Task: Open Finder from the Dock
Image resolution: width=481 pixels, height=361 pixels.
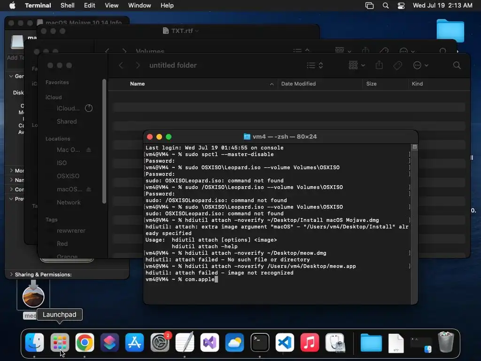Action: (x=34, y=342)
